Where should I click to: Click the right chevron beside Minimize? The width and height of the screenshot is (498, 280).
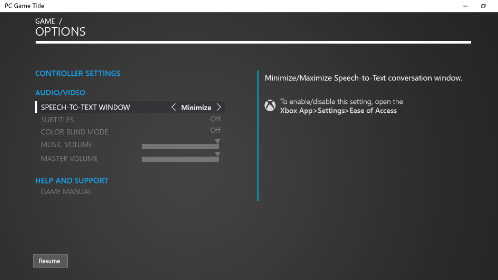point(219,107)
